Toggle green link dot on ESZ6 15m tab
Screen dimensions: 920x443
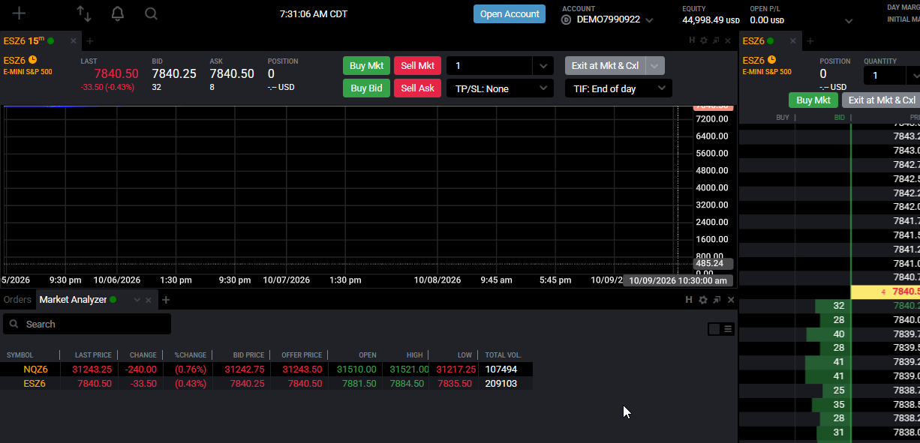point(51,41)
